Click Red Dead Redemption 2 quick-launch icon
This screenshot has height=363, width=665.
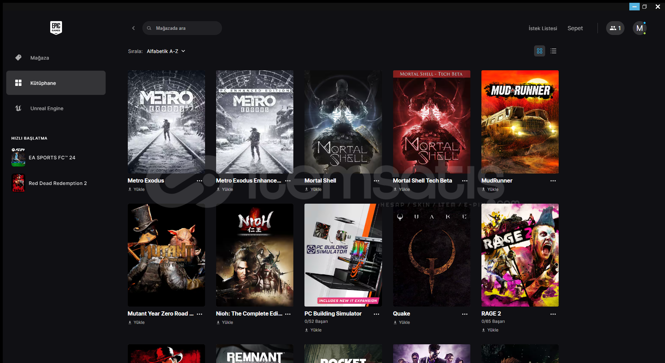[18, 183]
